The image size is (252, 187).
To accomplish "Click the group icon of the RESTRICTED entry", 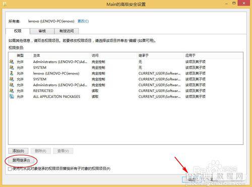I will click(12, 90).
